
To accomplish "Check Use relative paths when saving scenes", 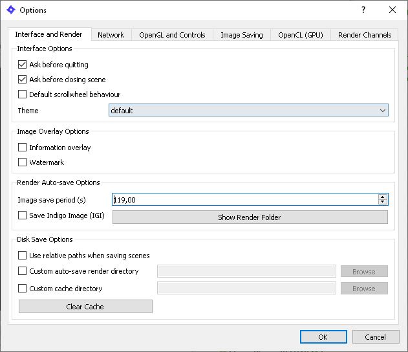I will tap(23, 256).
